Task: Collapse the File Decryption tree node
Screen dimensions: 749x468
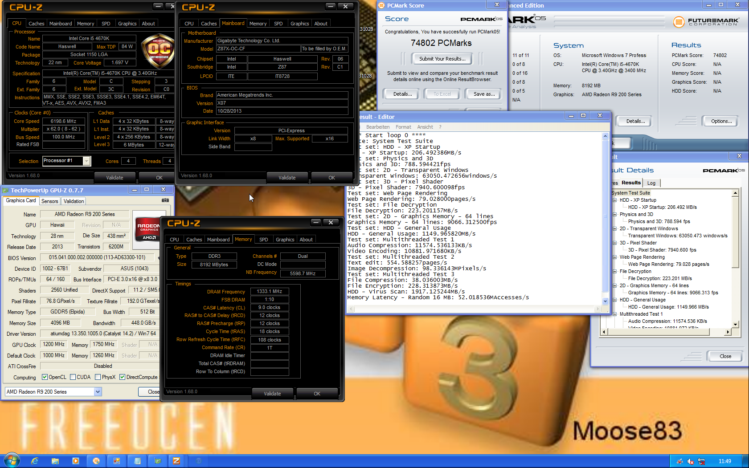Action: [615, 271]
